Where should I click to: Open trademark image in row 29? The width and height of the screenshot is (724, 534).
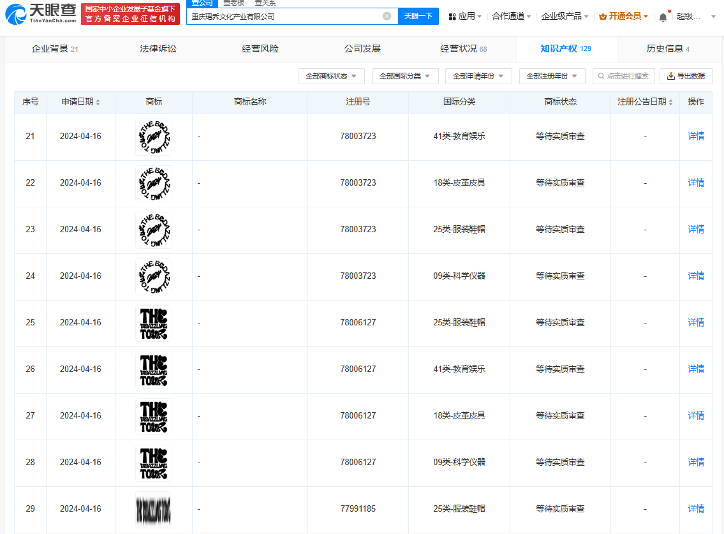[x=154, y=510]
